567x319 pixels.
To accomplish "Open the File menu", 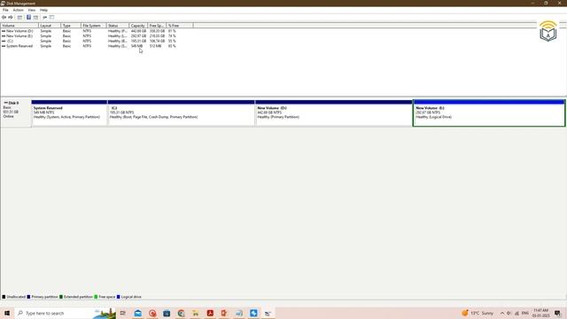I will pos(5,10).
